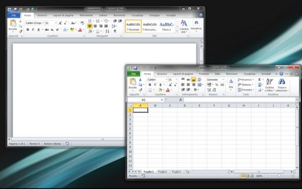Show paragraph marks in Word
302x189 pixels.
coord(115,31)
